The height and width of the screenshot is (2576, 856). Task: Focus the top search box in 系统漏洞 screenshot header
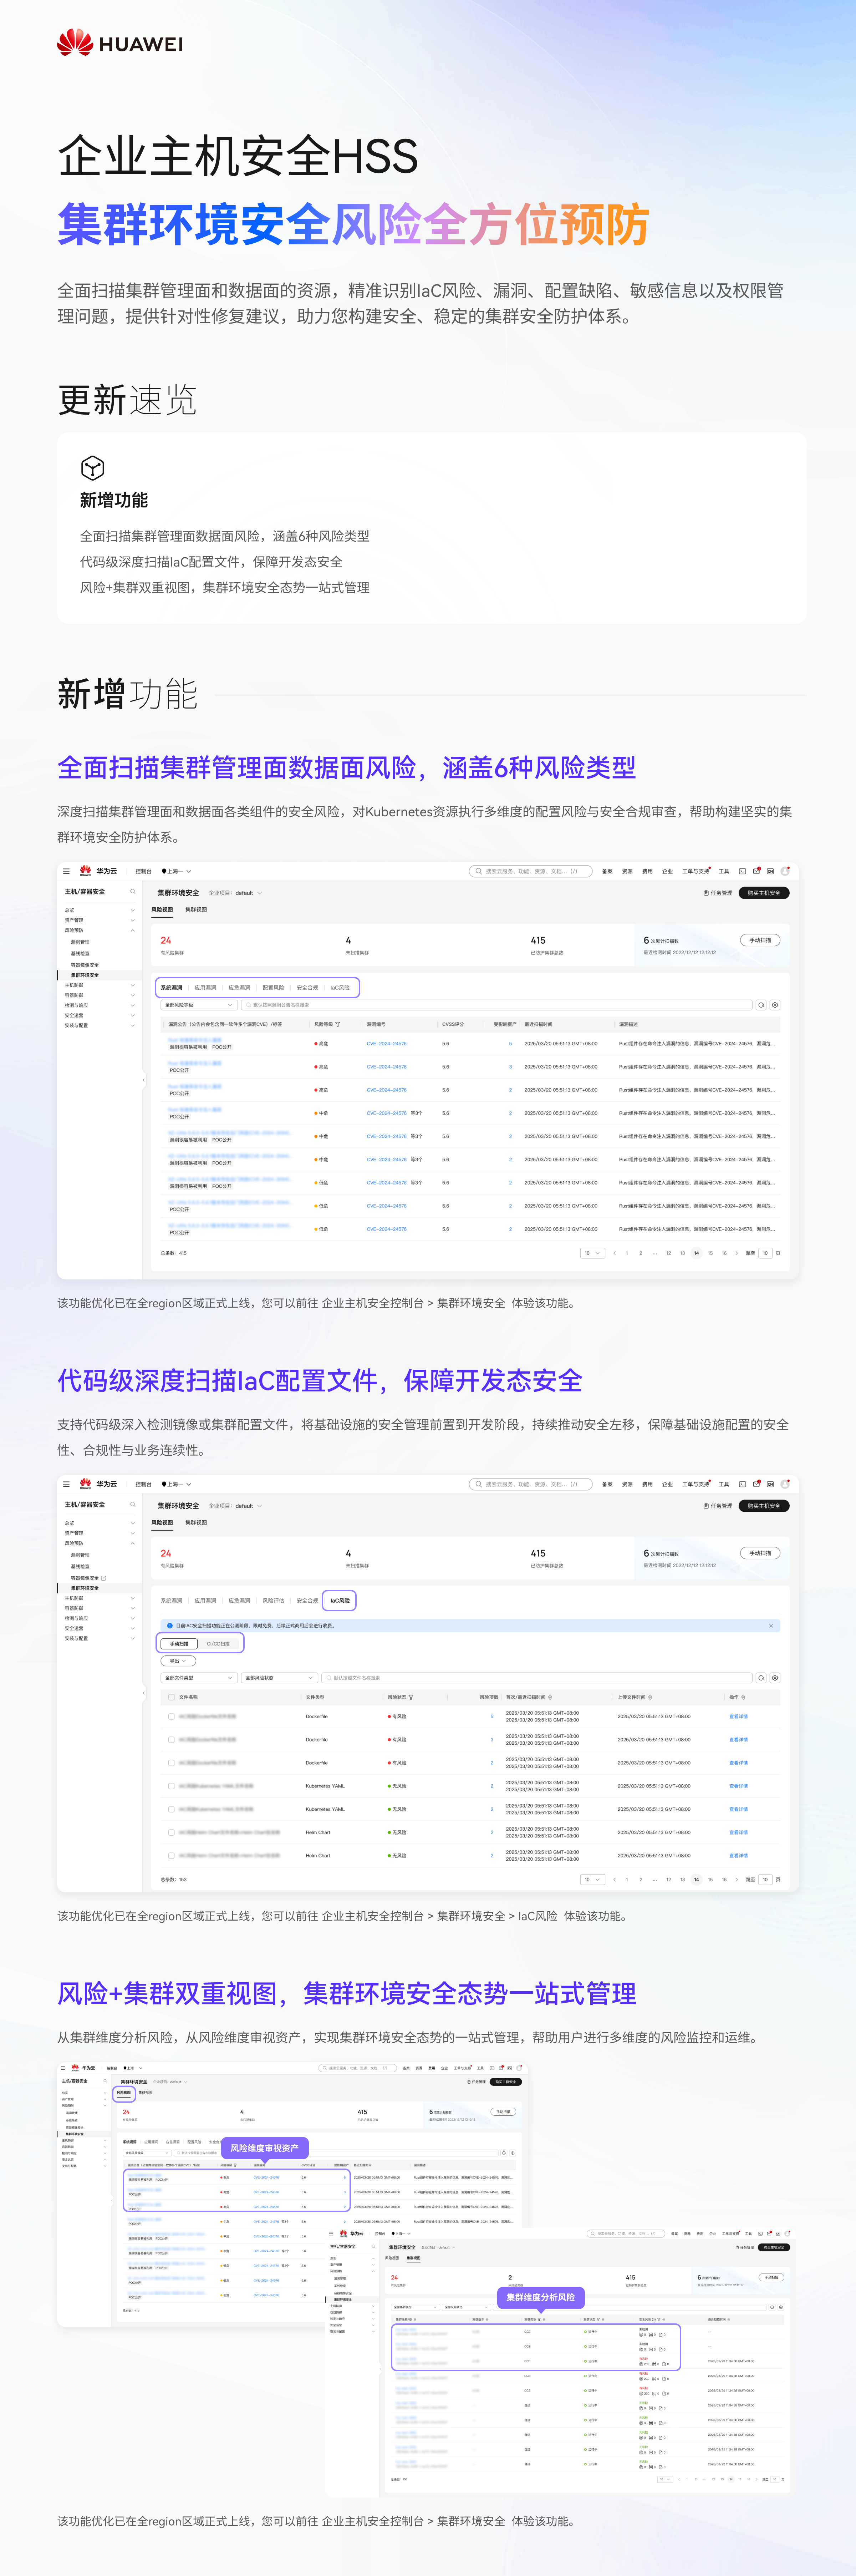pos(531,871)
